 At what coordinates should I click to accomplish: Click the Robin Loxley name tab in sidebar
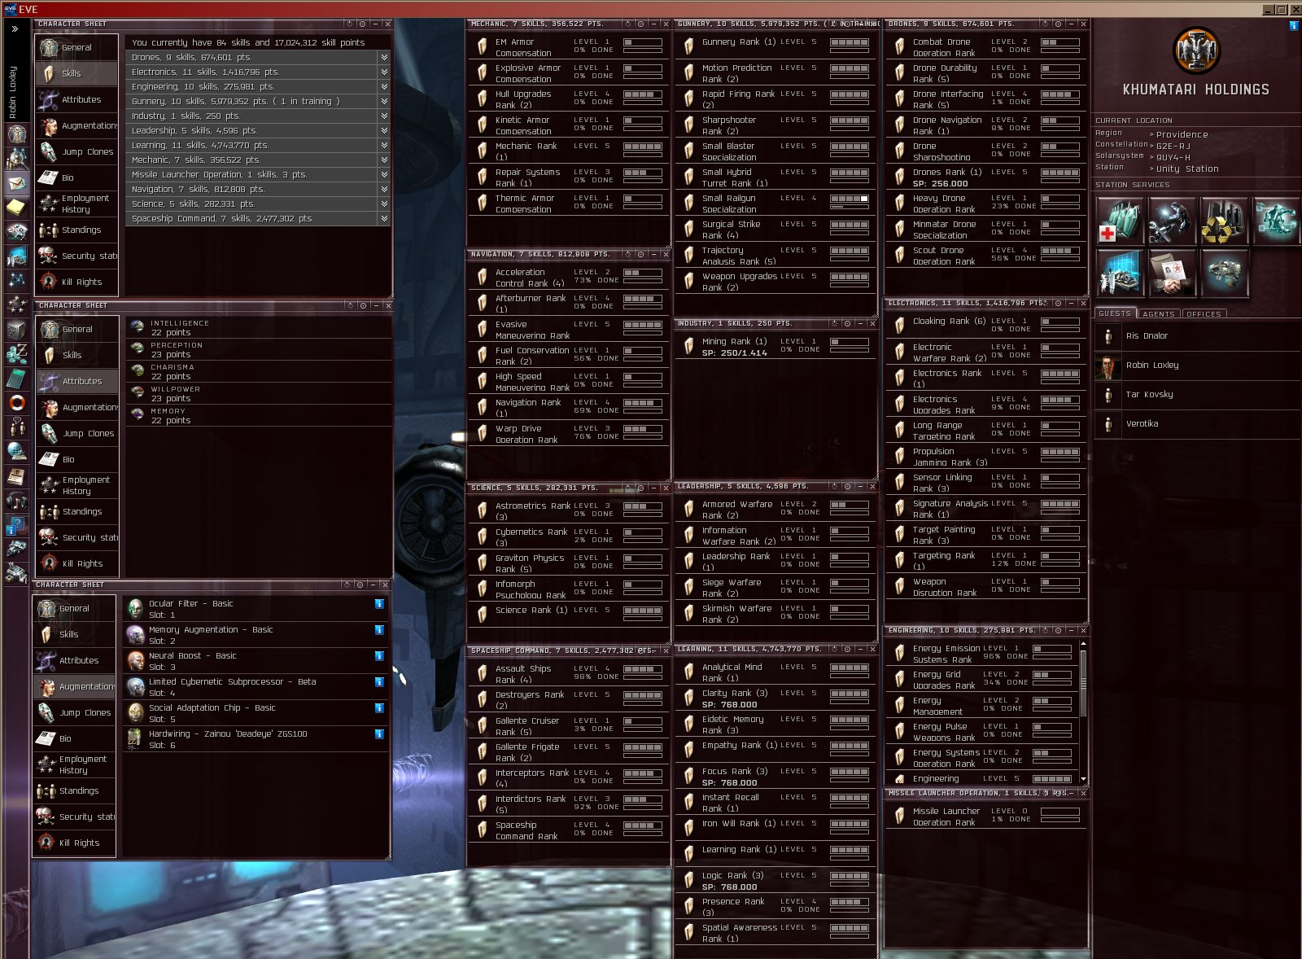(13, 93)
